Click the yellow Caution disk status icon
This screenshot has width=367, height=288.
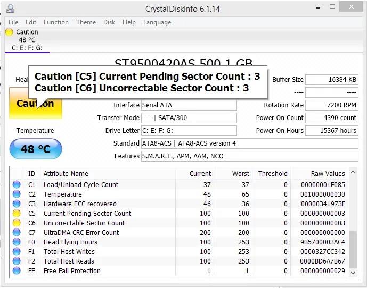click(x=9, y=32)
